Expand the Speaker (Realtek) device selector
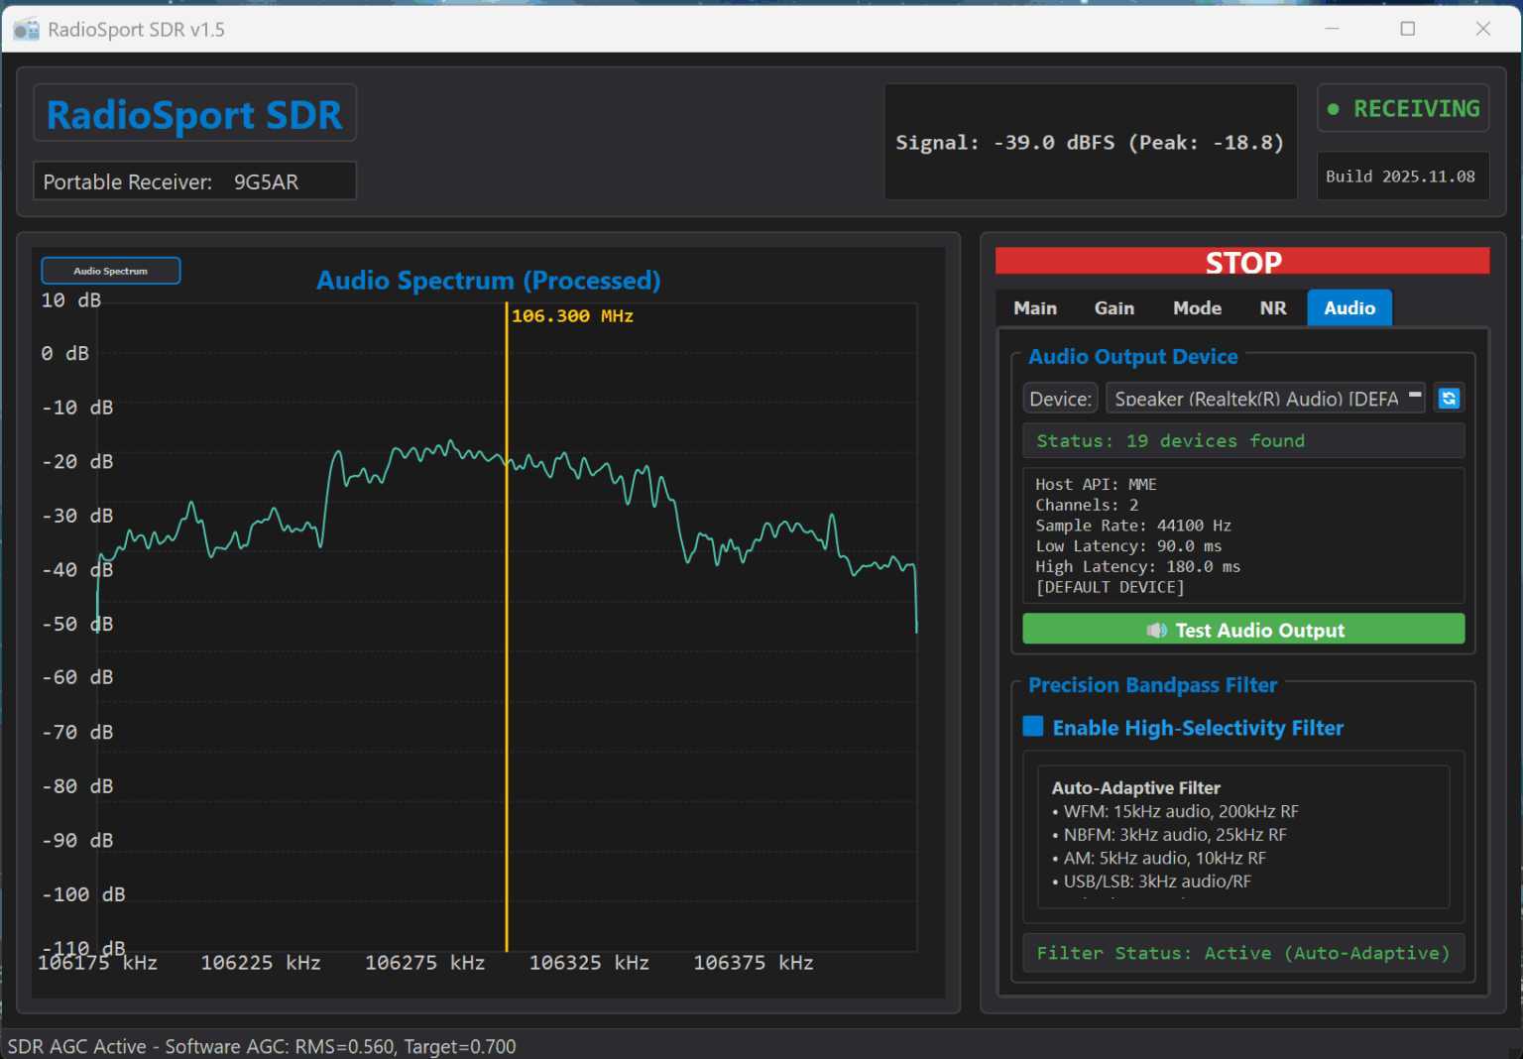Viewport: 1523px width, 1059px height. (x=1264, y=398)
